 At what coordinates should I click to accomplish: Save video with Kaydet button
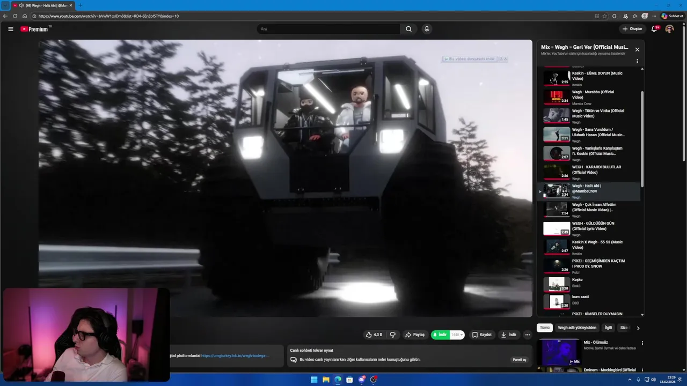tap(482, 335)
